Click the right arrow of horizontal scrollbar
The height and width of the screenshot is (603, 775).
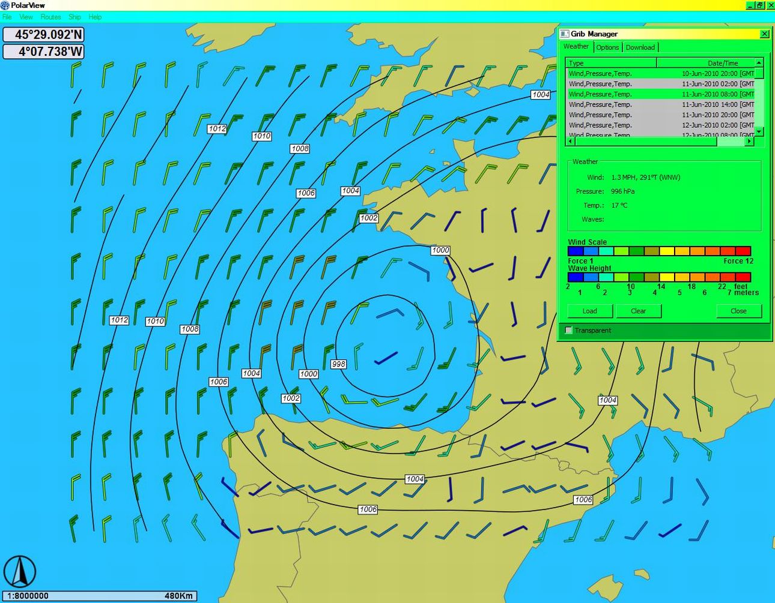pos(749,142)
